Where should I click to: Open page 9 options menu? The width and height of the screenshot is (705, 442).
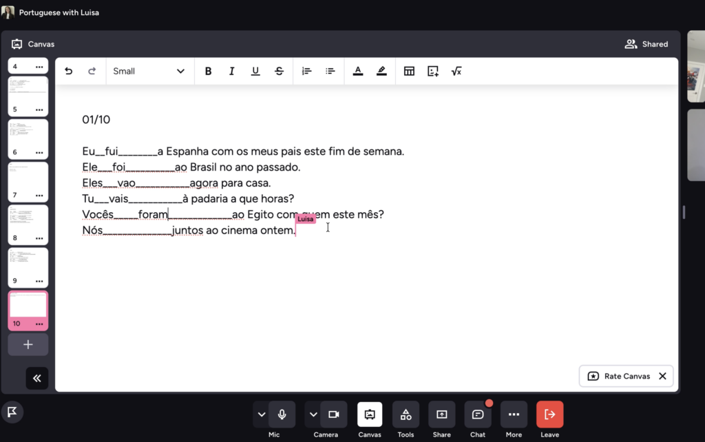click(39, 281)
